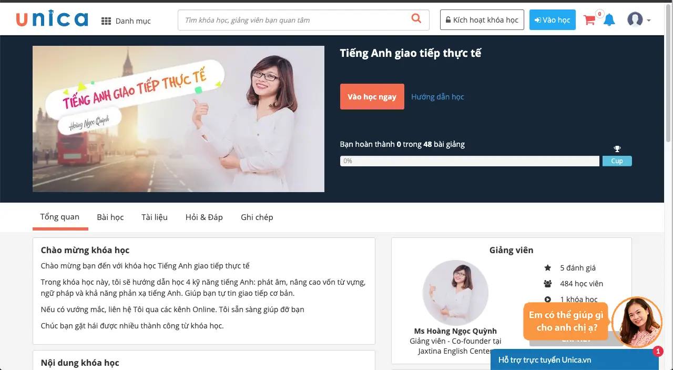Open the Tài liệu tab

coord(154,217)
